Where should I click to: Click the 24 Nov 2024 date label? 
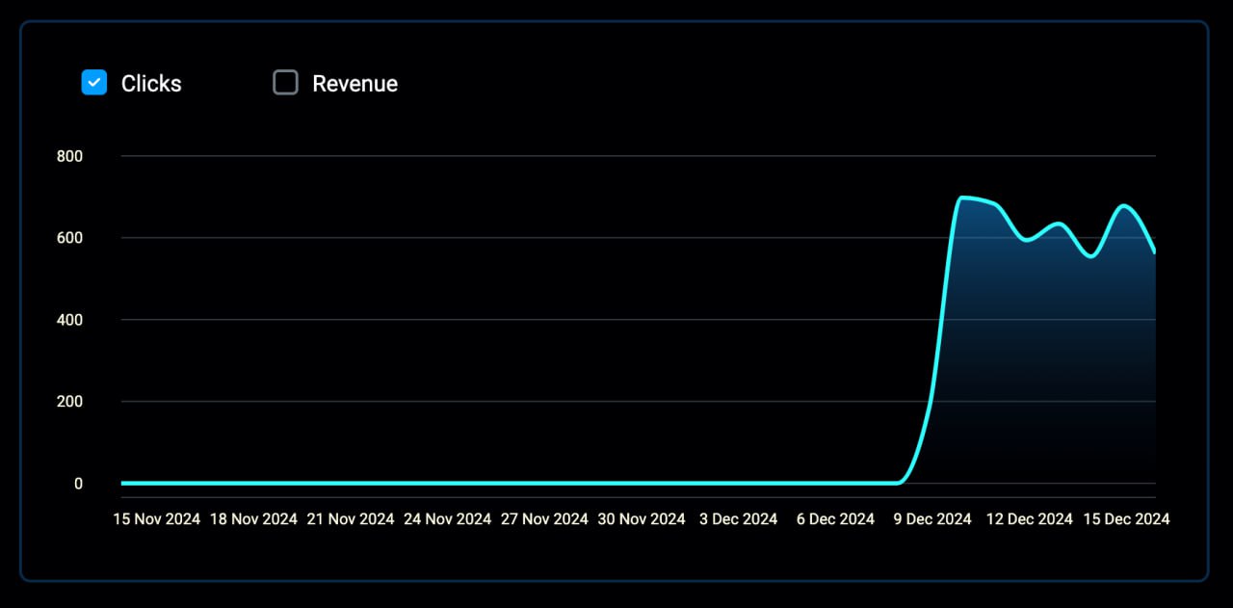click(447, 519)
